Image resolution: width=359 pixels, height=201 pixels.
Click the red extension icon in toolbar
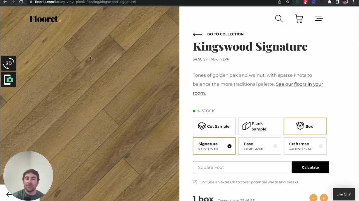click(306, 2)
